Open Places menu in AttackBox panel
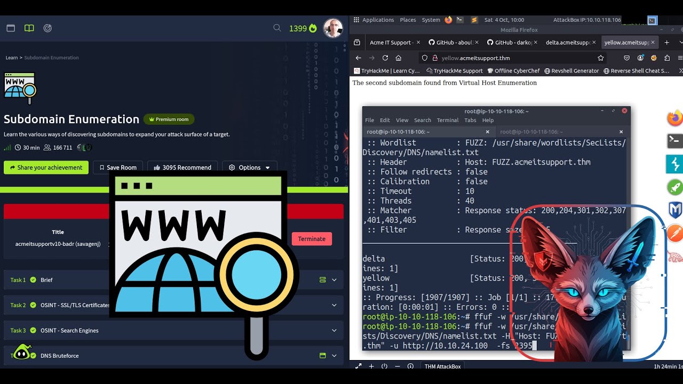Image resolution: width=683 pixels, height=384 pixels. [408, 20]
